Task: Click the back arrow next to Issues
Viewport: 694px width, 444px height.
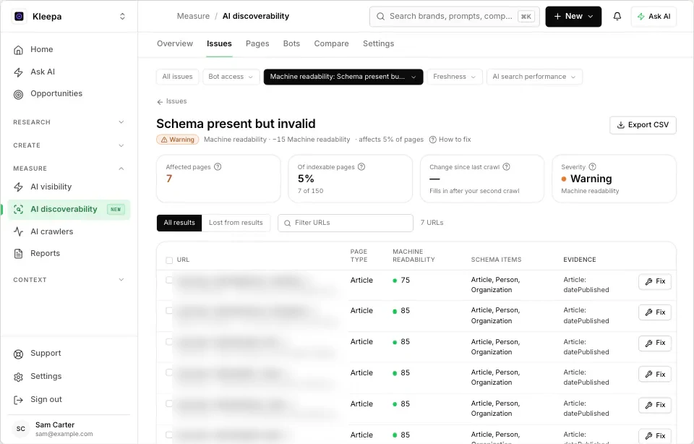Action: (160, 102)
